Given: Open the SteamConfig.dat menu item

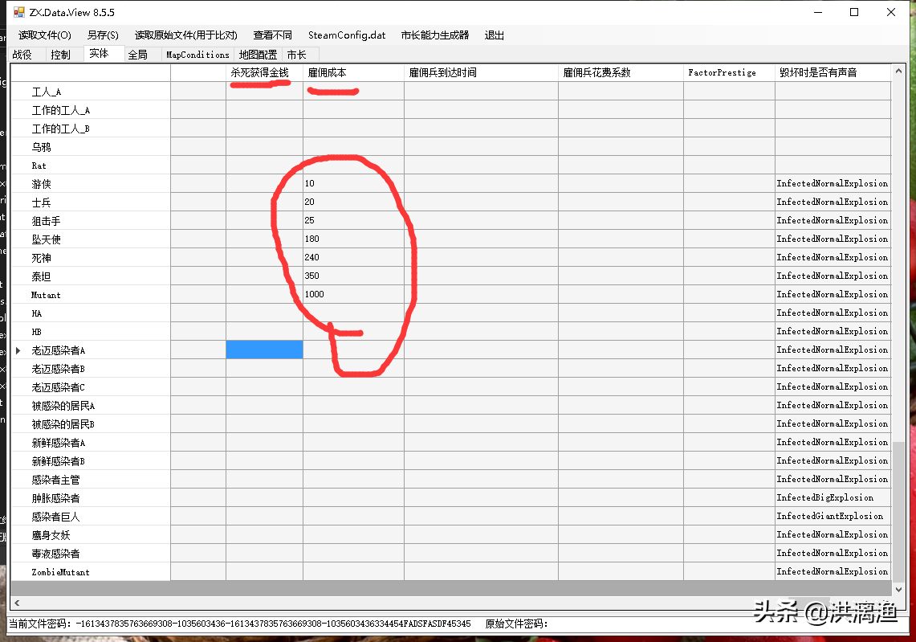Looking at the screenshot, I should pos(347,35).
